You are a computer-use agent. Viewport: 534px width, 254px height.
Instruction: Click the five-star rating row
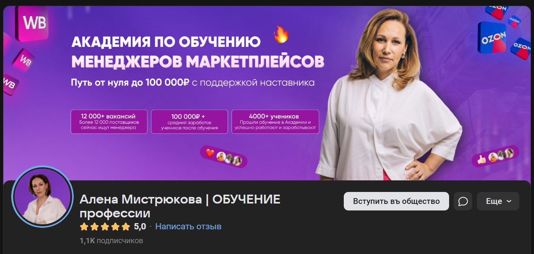click(105, 227)
